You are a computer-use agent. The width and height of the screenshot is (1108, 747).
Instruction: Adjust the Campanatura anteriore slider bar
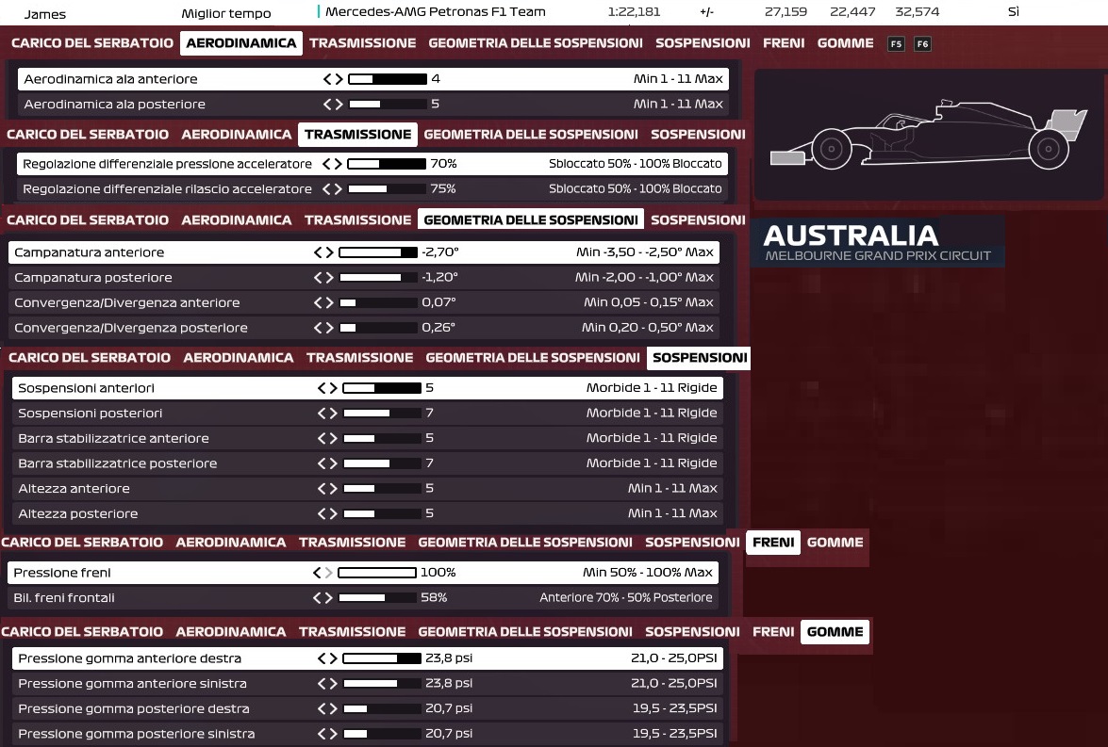[x=378, y=252]
